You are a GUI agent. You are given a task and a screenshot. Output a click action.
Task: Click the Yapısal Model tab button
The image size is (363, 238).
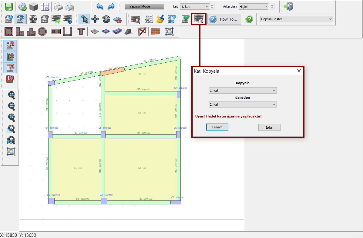(x=140, y=6)
